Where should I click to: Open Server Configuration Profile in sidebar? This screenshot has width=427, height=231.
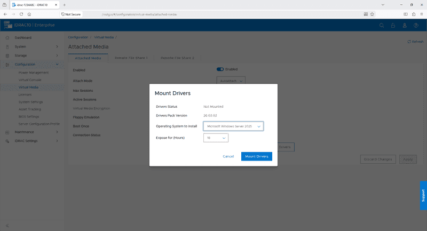point(39,124)
